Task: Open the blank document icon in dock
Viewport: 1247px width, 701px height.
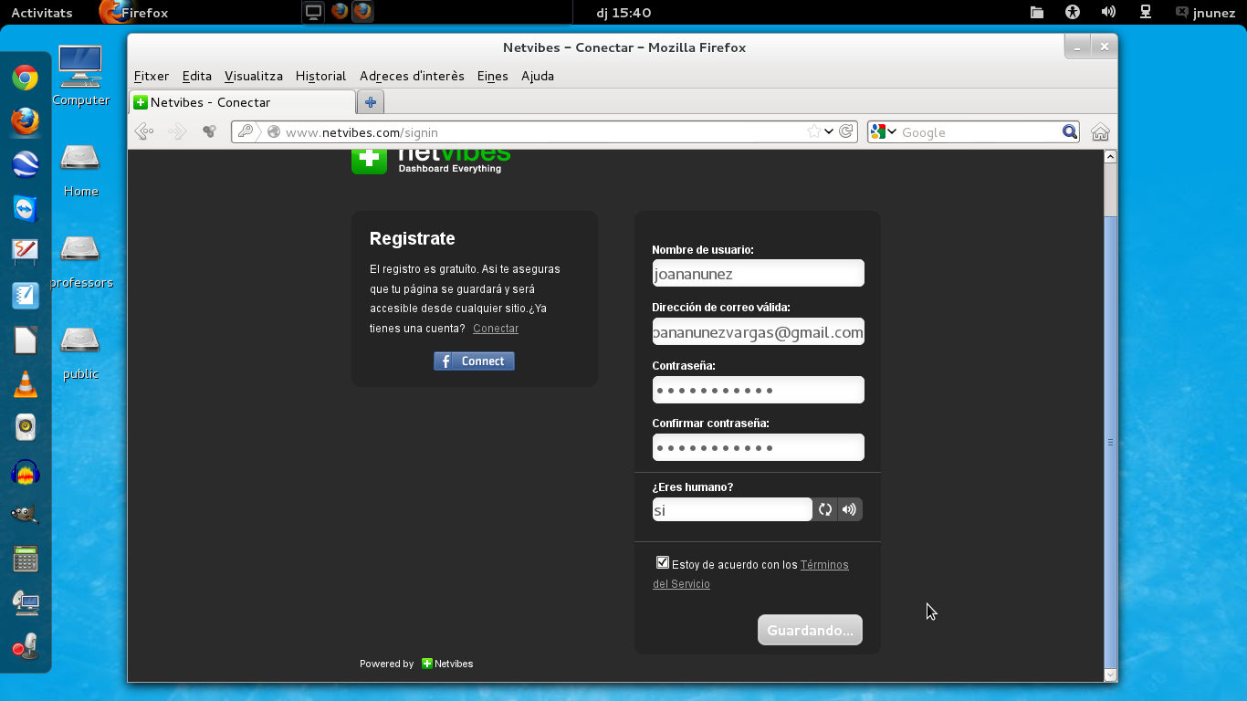Action: pyautogui.click(x=25, y=340)
